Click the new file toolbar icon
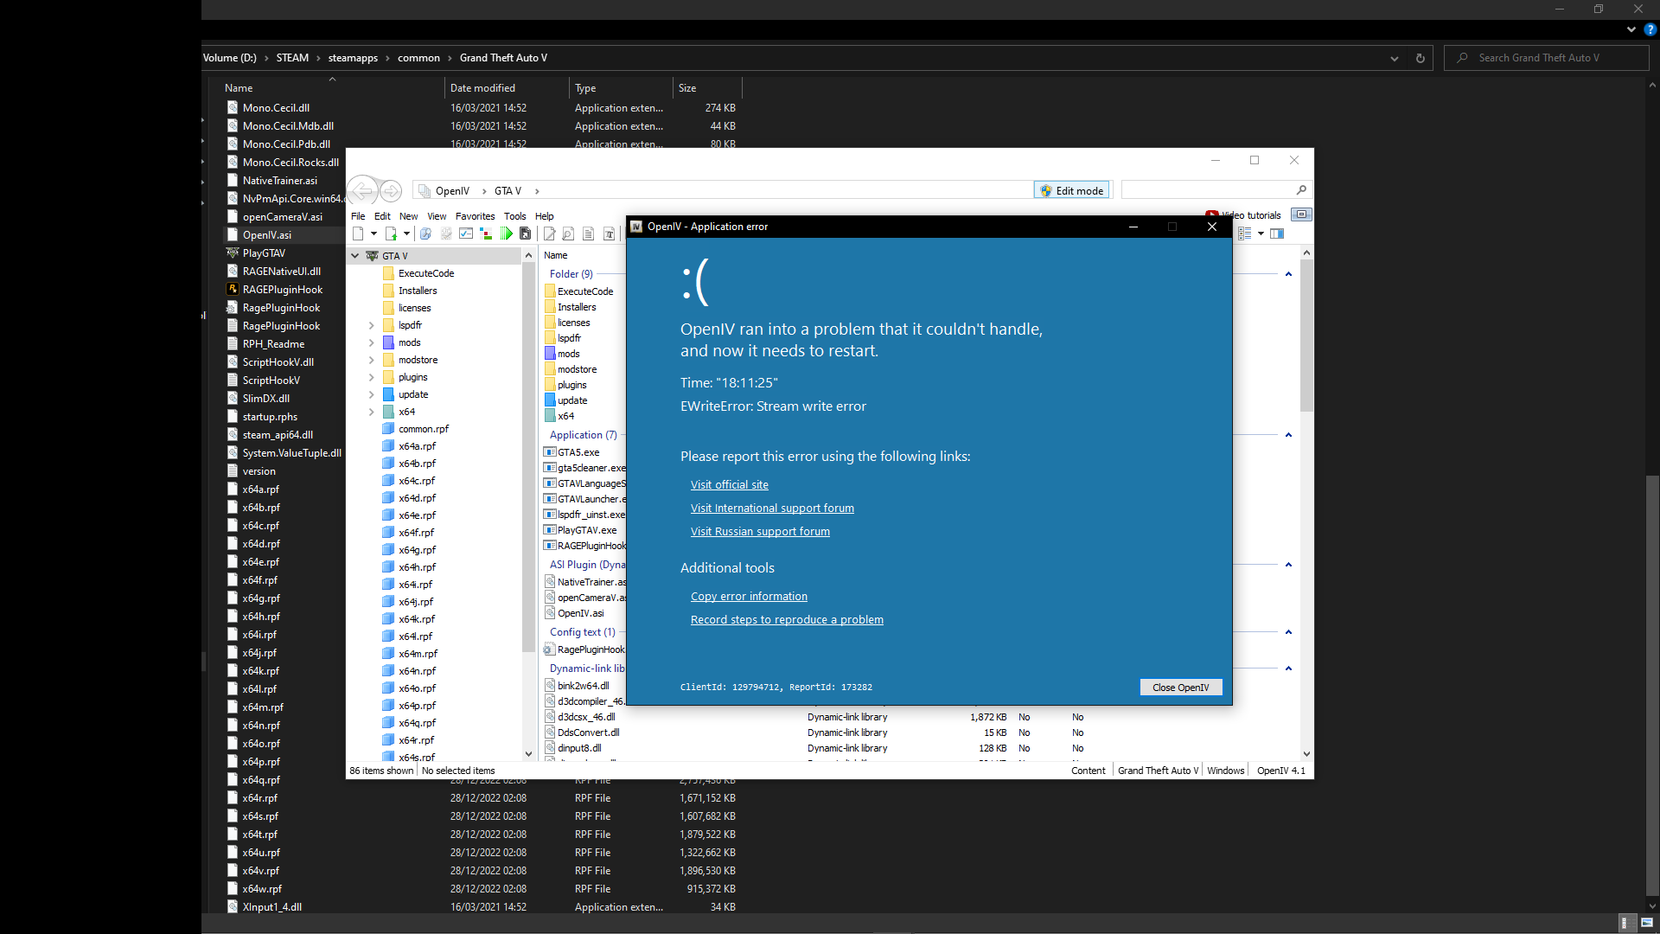The image size is (1660, 934). (358, 233)
